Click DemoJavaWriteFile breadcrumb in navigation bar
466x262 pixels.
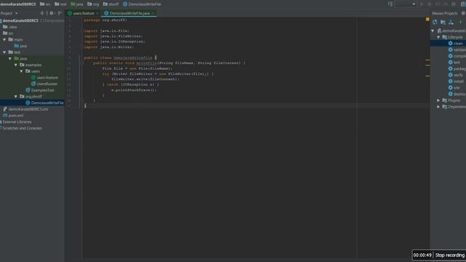point(142,4)
